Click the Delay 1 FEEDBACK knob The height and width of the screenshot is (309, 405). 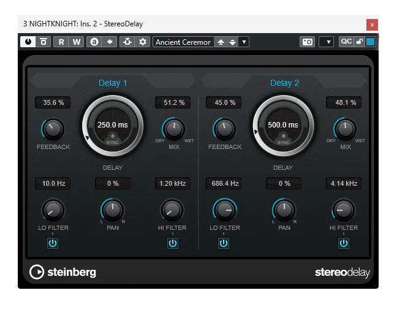coord(53,129)
